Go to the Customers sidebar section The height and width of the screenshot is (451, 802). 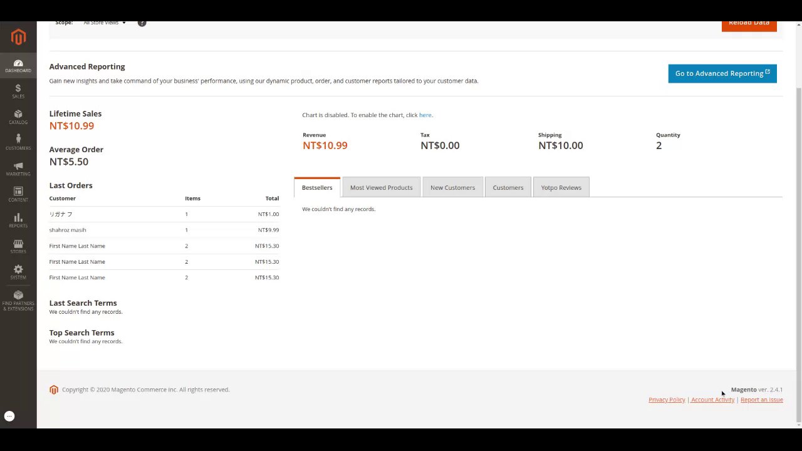pos(18,143)
